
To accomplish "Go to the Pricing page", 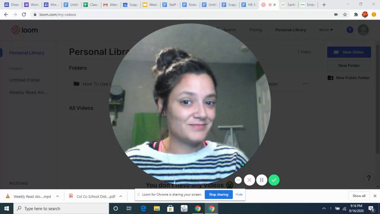I will click(x=256, y=30).
